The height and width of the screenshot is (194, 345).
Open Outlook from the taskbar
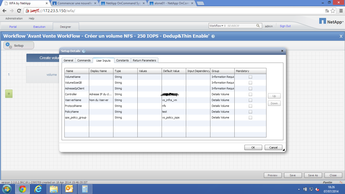pos(69,189)
